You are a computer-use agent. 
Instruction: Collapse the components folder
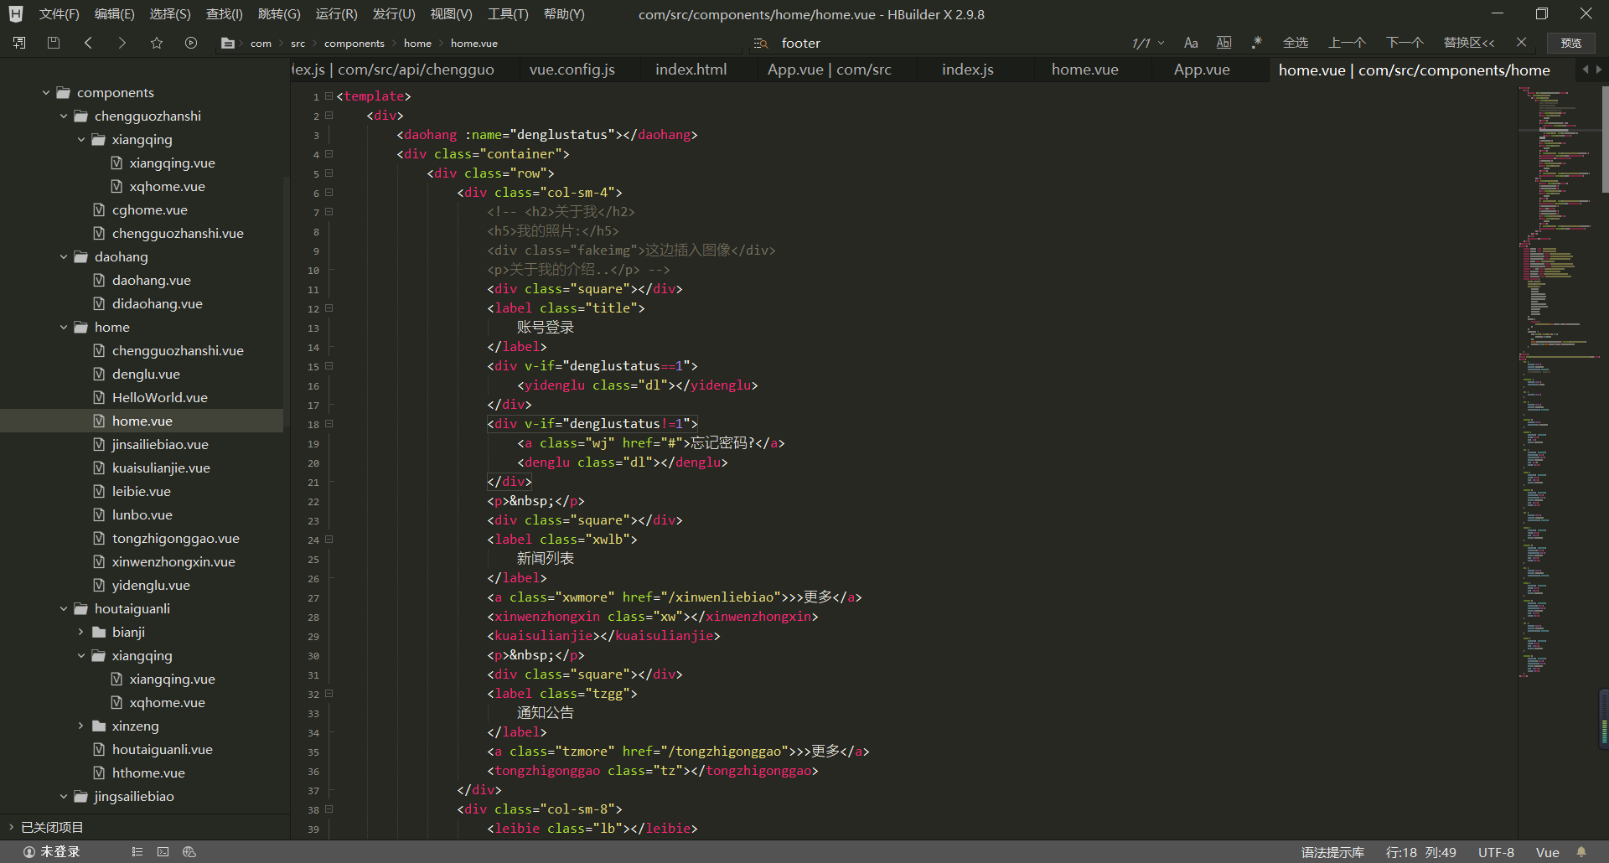46,92
